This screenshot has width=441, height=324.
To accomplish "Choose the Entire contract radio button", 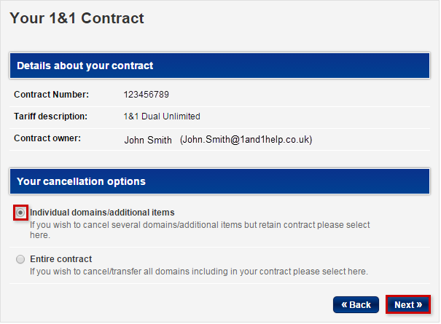I will pos(20,258).
